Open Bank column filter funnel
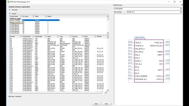Viewport: 189px width, 106px height. 95,37
